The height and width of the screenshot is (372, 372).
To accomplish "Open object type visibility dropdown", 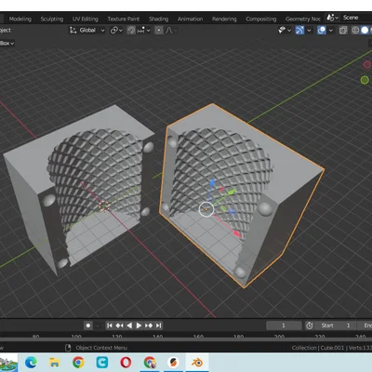I will point(285,30).
